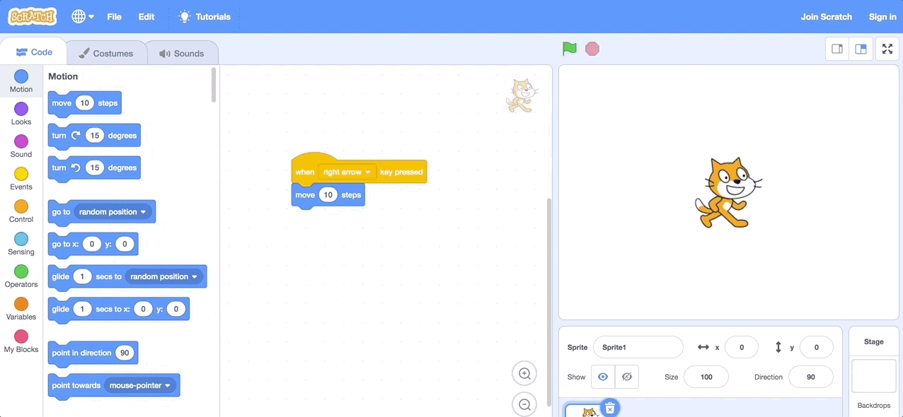Click secs value in glide to x block
This screenshot has height=417, width=903.
[x=82, y=310]
